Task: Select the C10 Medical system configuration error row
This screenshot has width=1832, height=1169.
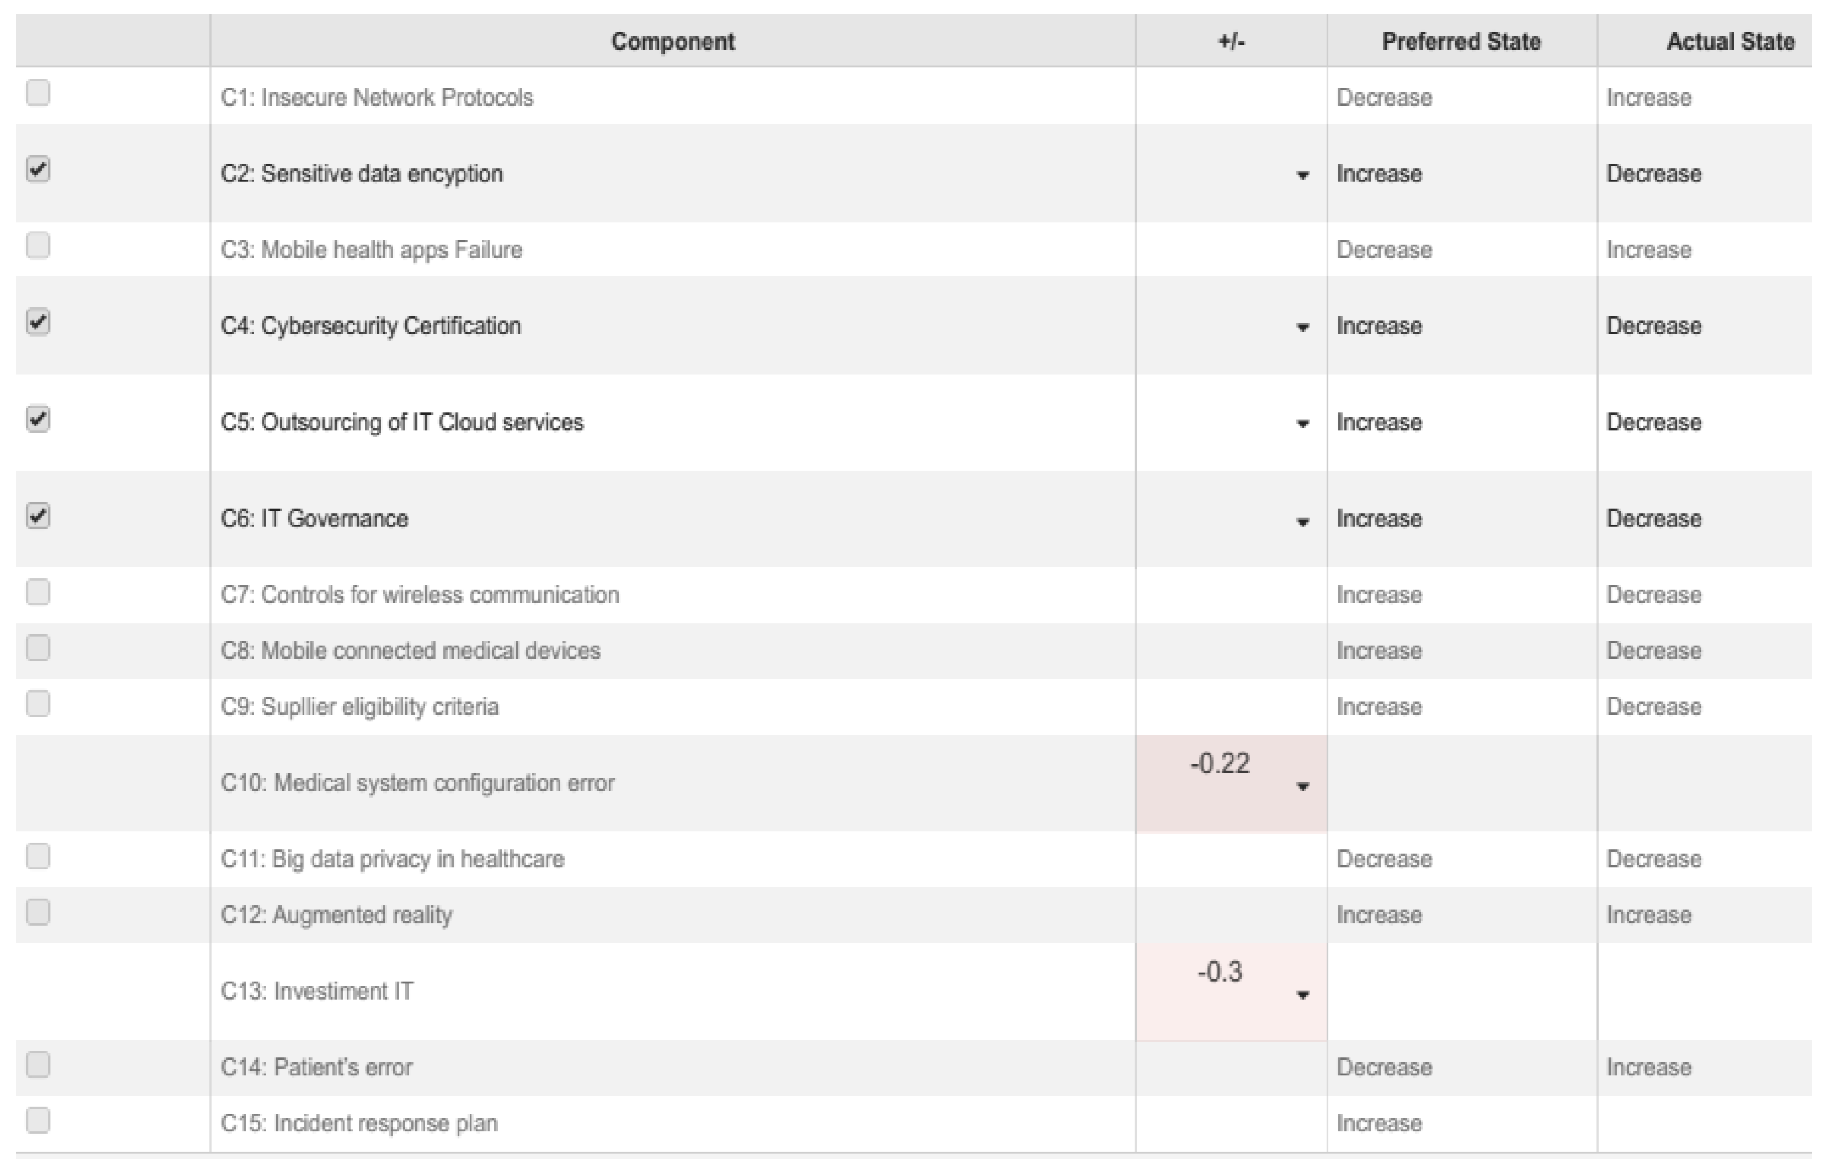Action: (x=417, y=783)
